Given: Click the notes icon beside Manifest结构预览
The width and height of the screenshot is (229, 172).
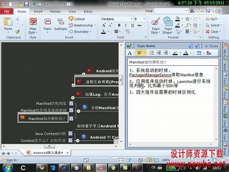Looking at the screenshot, I should (x=71, y=103).
